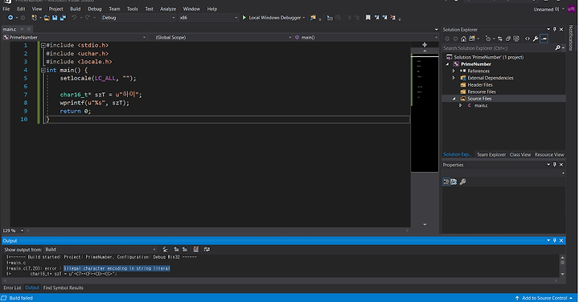579x302 pixels.
Task: Collapse the int main() code block
Action: tap(43, 70)
